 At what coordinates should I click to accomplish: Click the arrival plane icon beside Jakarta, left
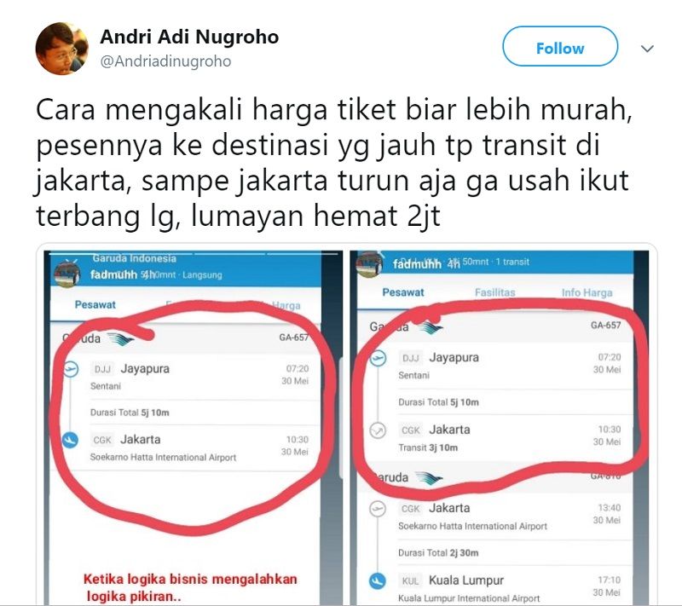[x=70, y=440]
